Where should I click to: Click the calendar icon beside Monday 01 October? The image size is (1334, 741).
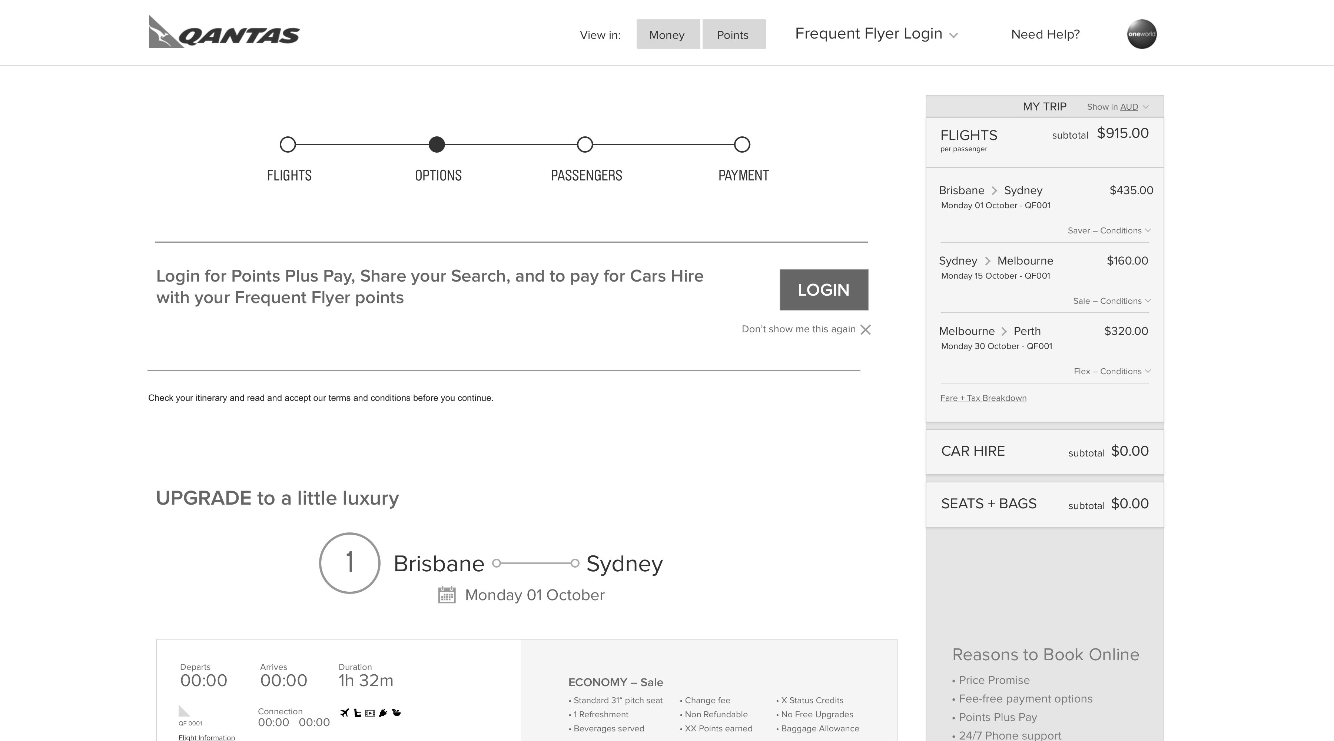(x=447, y=595)
